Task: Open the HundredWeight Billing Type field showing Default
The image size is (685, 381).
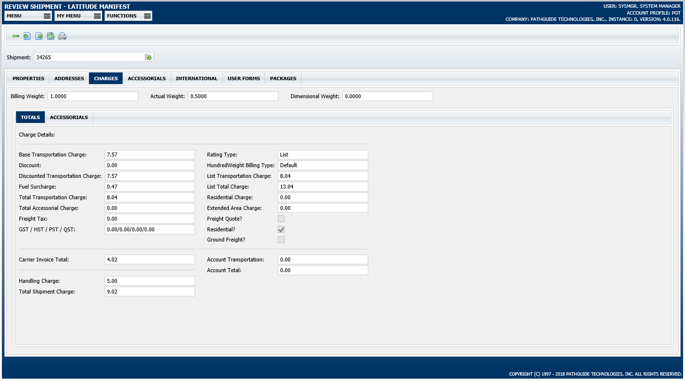Action: click(x=323, y=165)
